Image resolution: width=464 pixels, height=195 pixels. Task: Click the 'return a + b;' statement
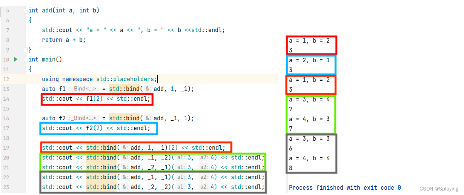click(x=64, y=40)
